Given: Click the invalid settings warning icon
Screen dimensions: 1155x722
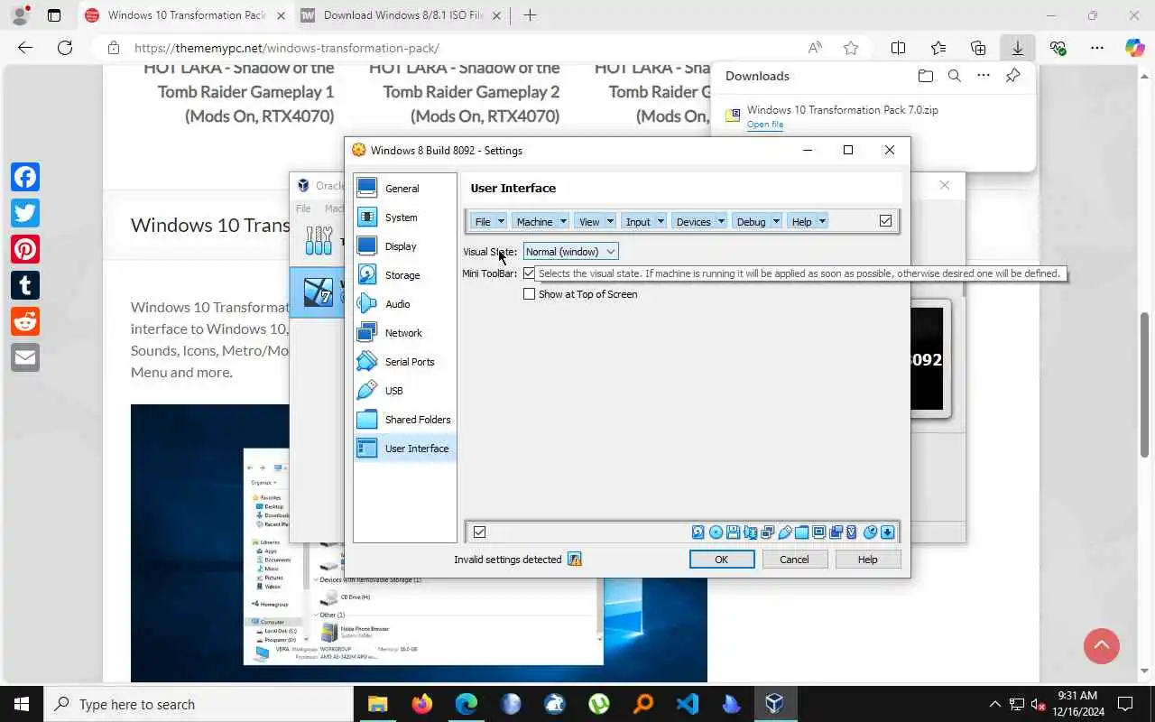Looking at the screenshot, I should [x=574, y=560].
